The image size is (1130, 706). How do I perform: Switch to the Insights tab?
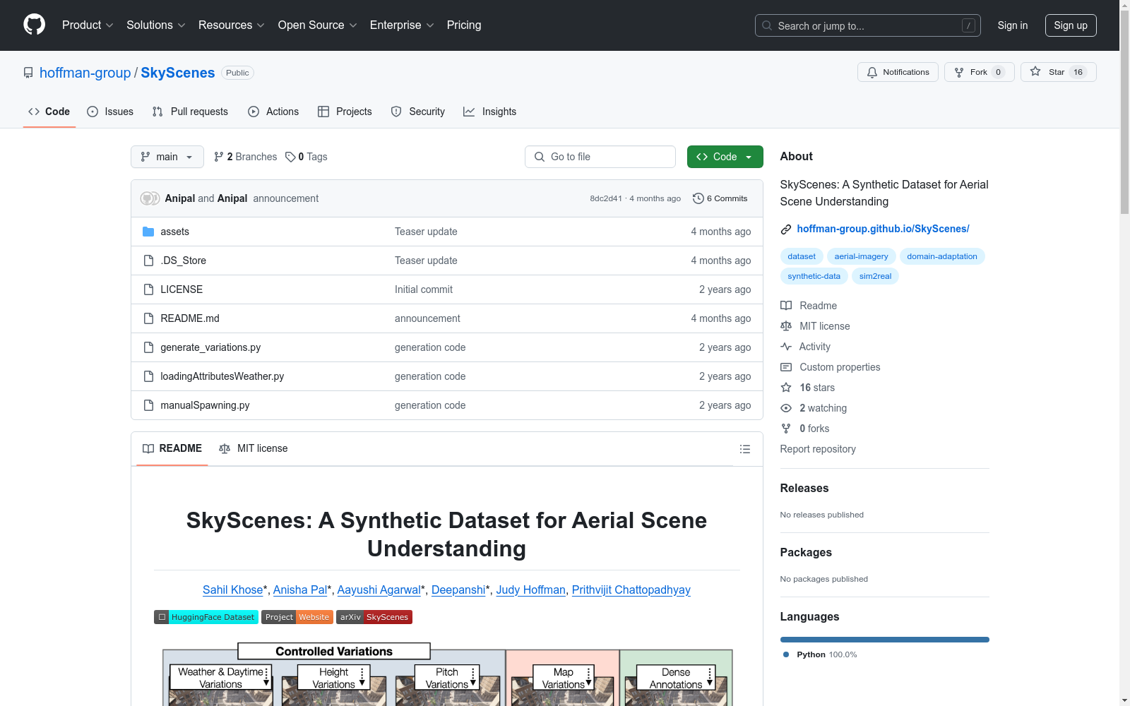click(x=490, y=112)
